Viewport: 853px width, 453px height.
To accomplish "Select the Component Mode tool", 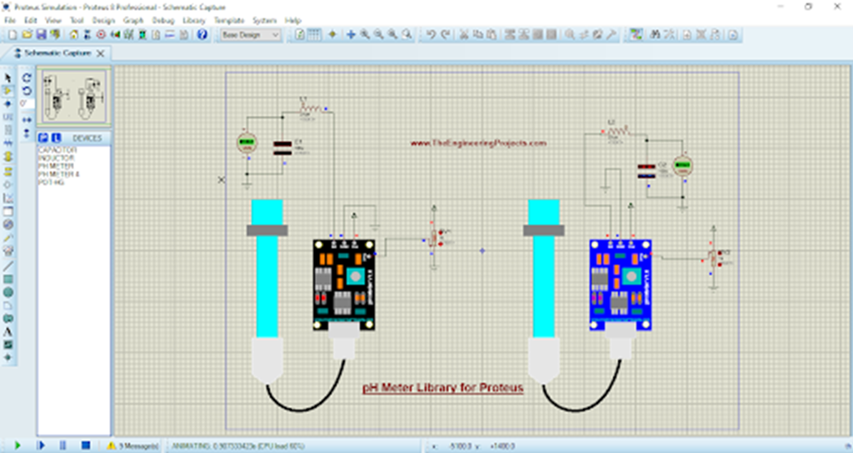I will [x=7, y=91].
